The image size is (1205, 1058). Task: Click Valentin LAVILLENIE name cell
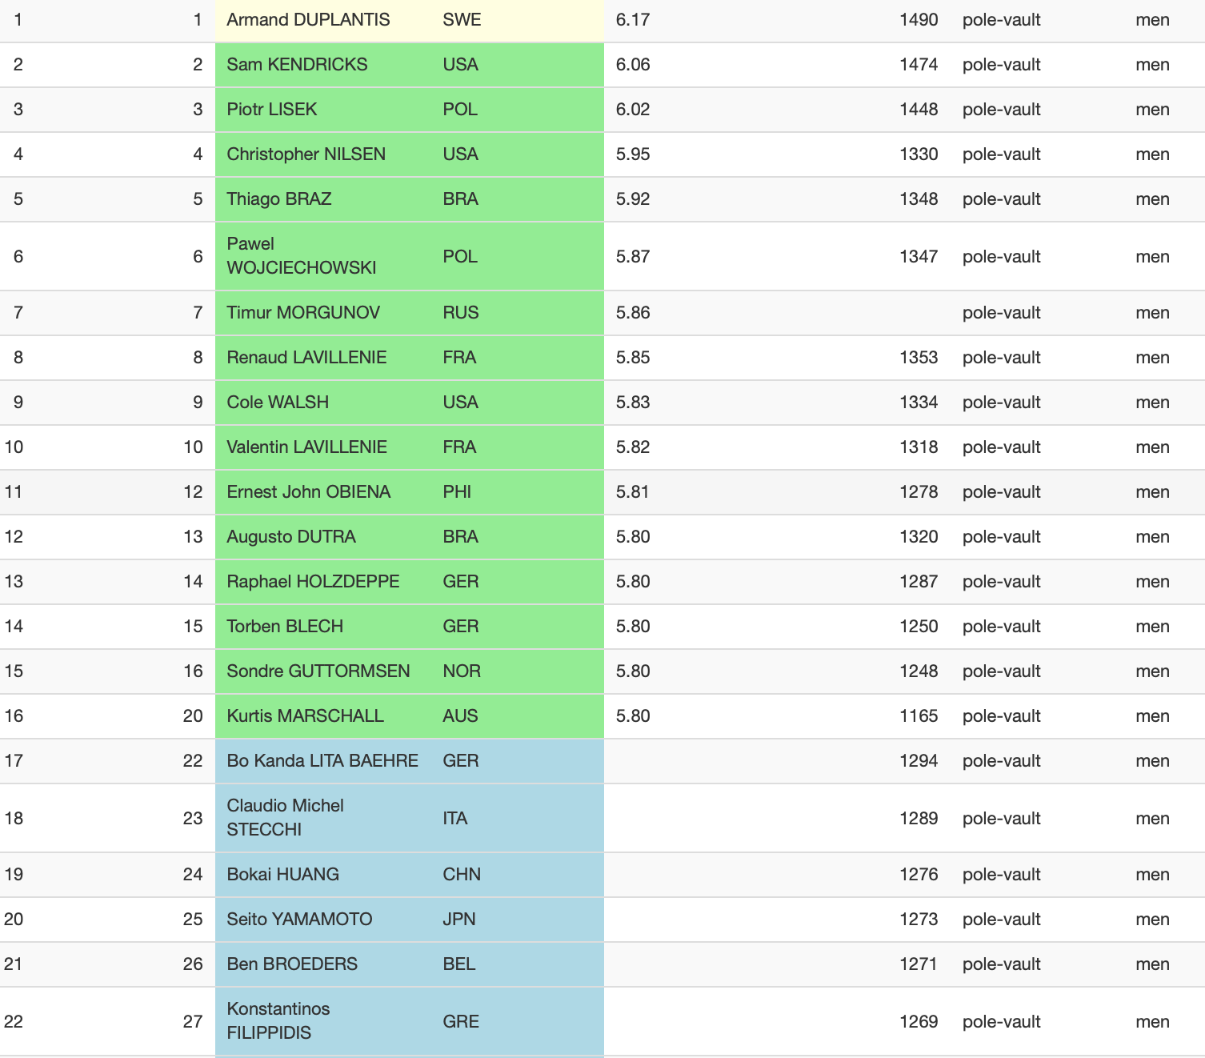click(306, 447)
